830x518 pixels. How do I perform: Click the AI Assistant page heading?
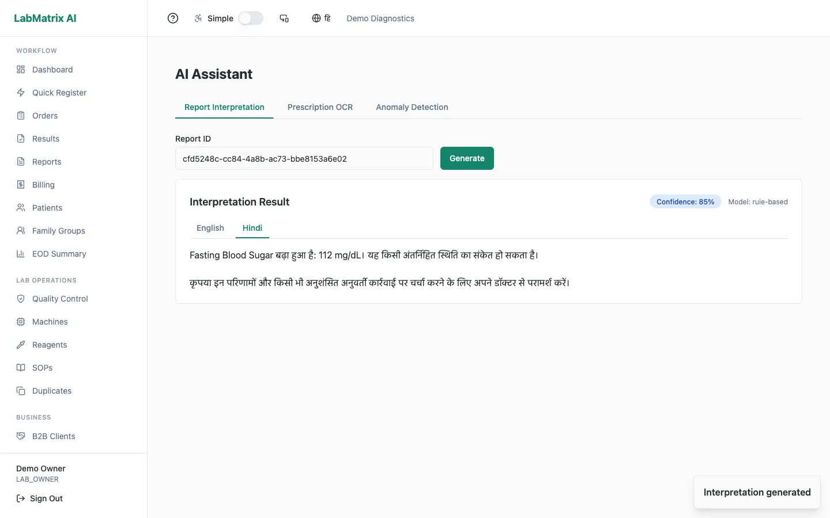pyautogui.click(x=214, y=74)
